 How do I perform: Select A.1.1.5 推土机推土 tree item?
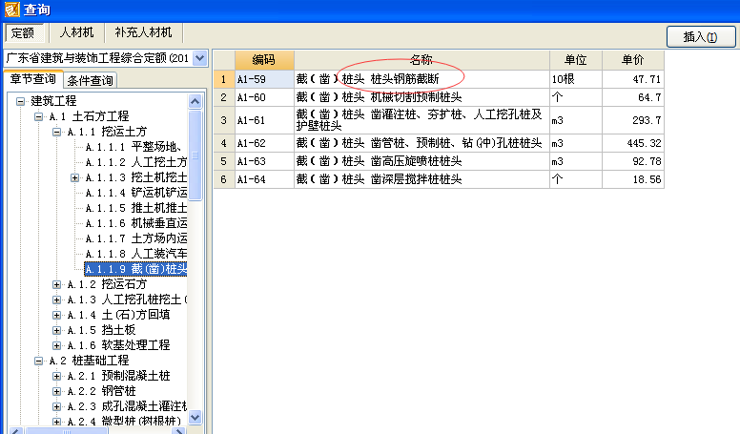click(136, 208)
